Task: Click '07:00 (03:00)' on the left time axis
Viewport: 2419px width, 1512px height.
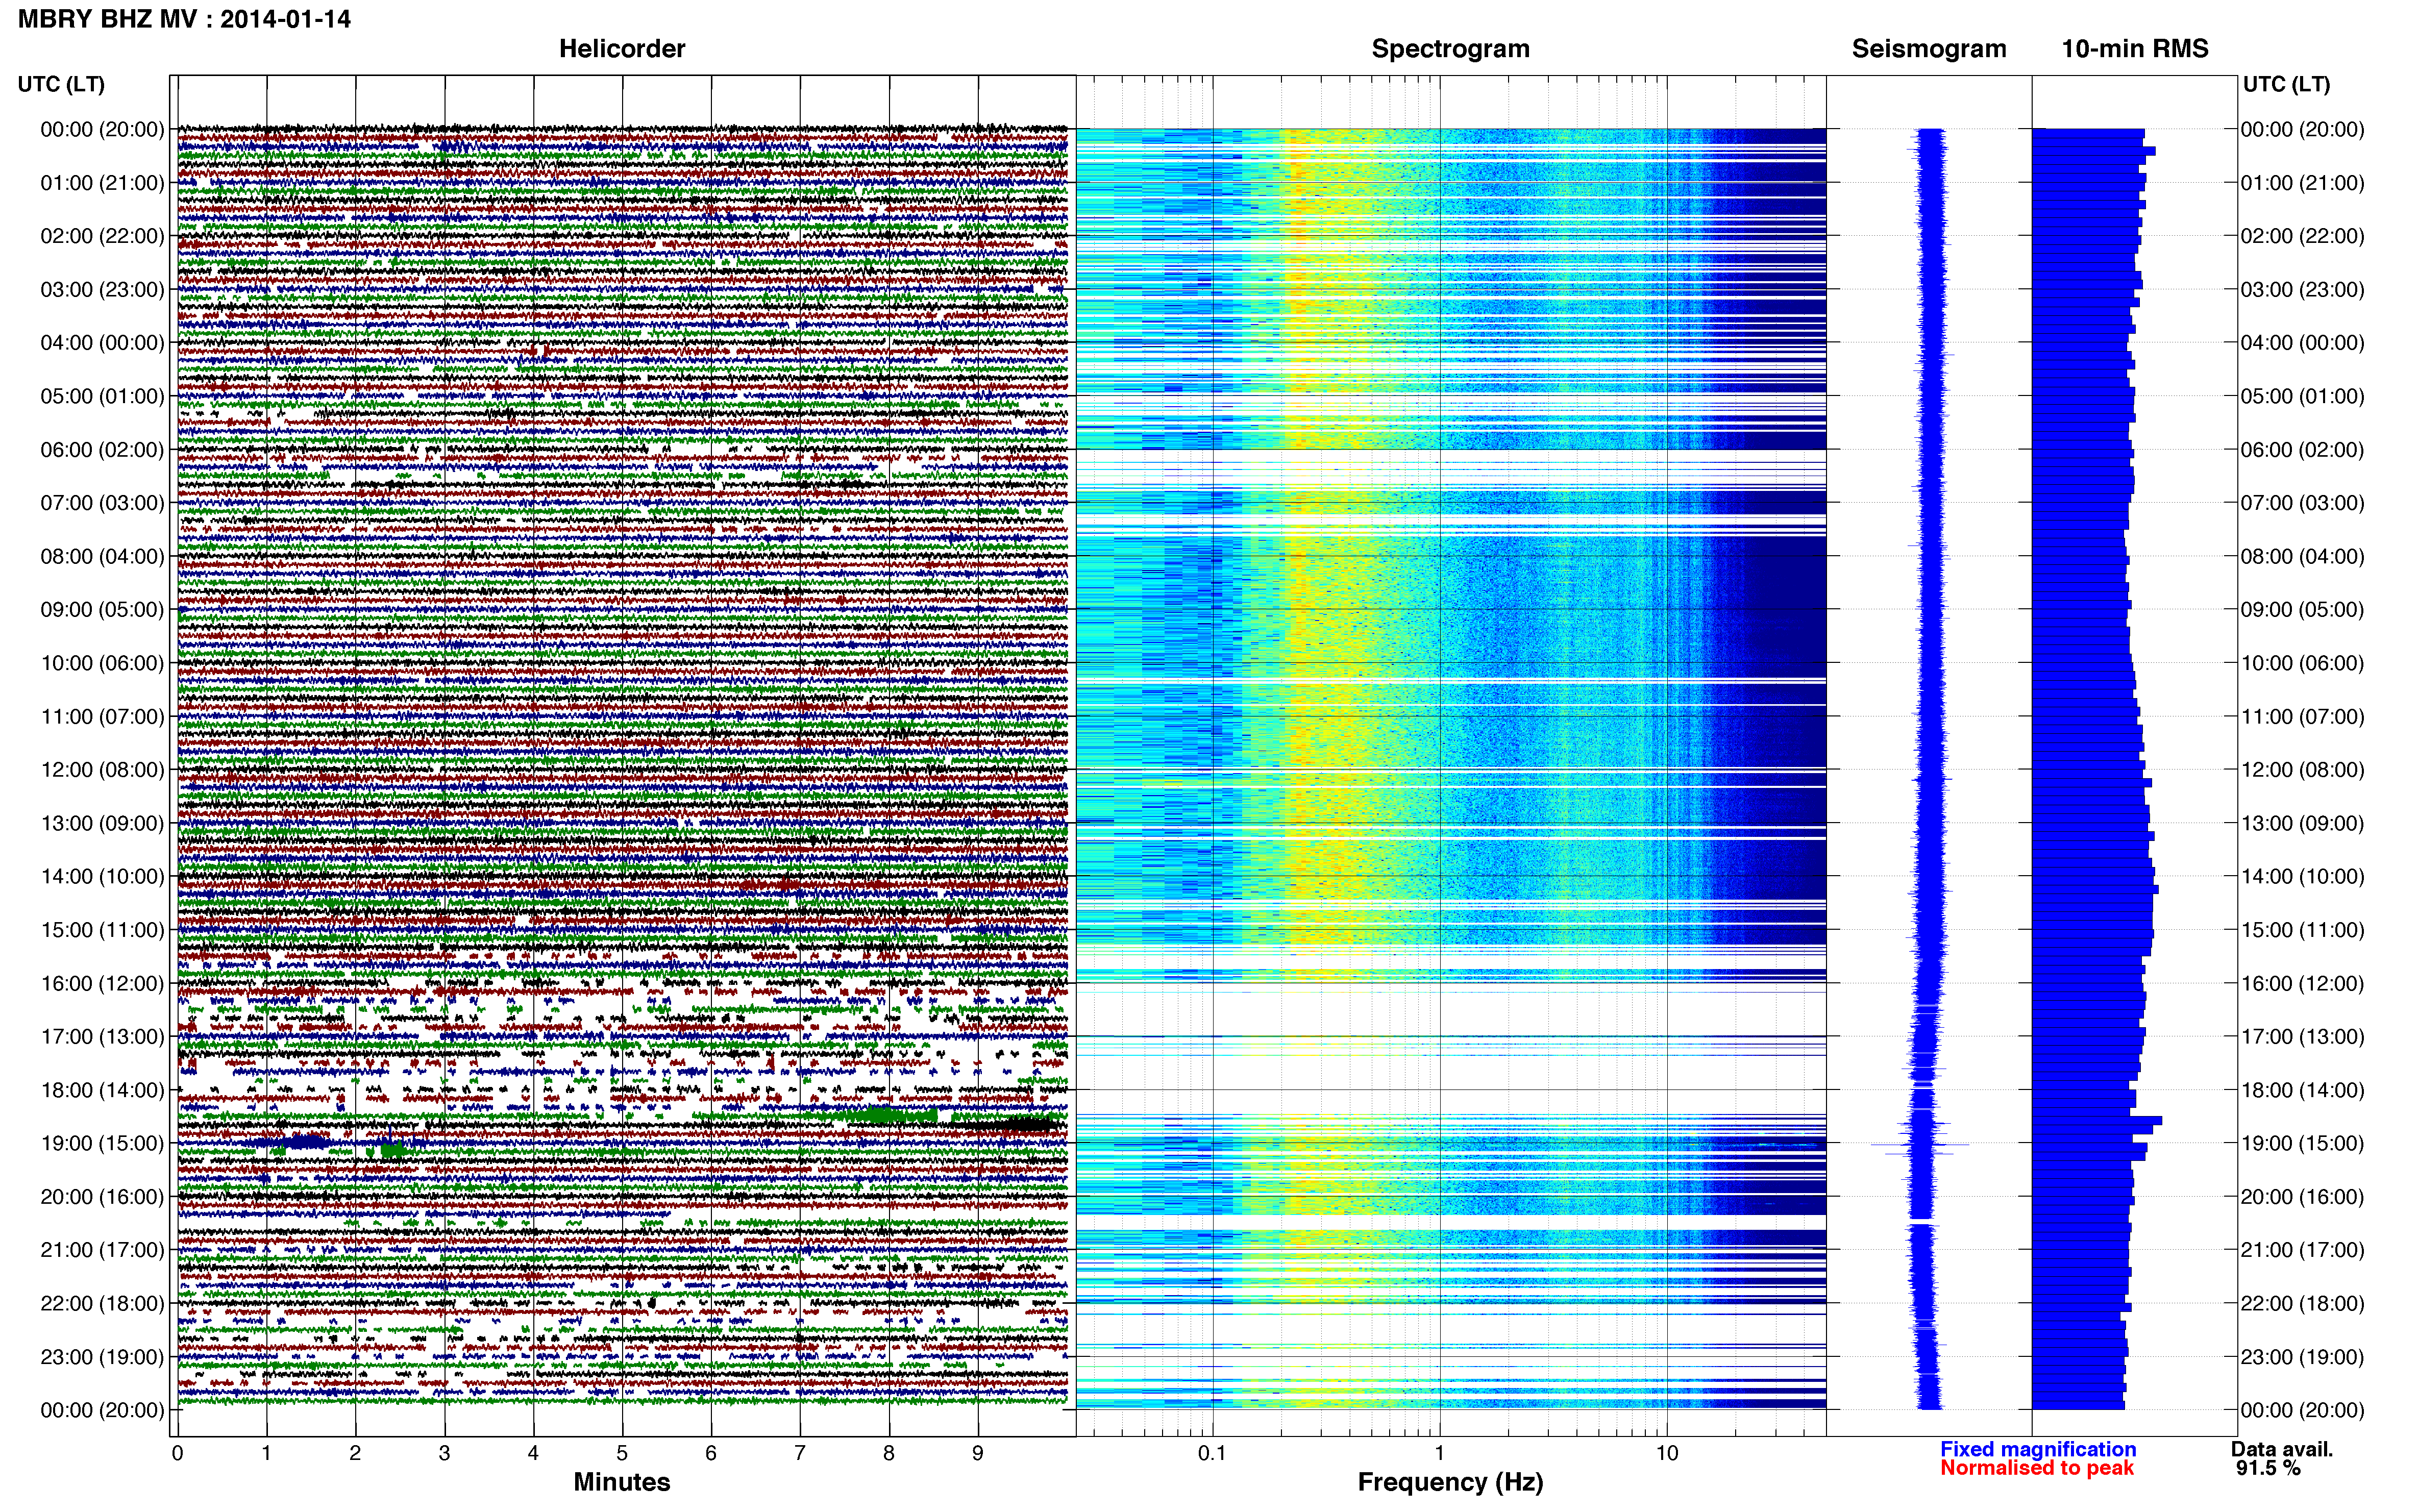Action: point(102,503)
